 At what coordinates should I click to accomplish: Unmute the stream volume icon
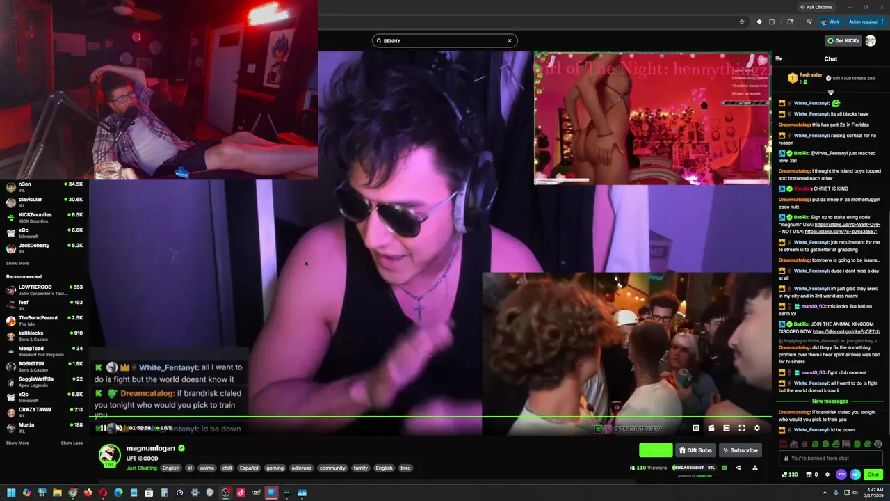coord(119,428)
